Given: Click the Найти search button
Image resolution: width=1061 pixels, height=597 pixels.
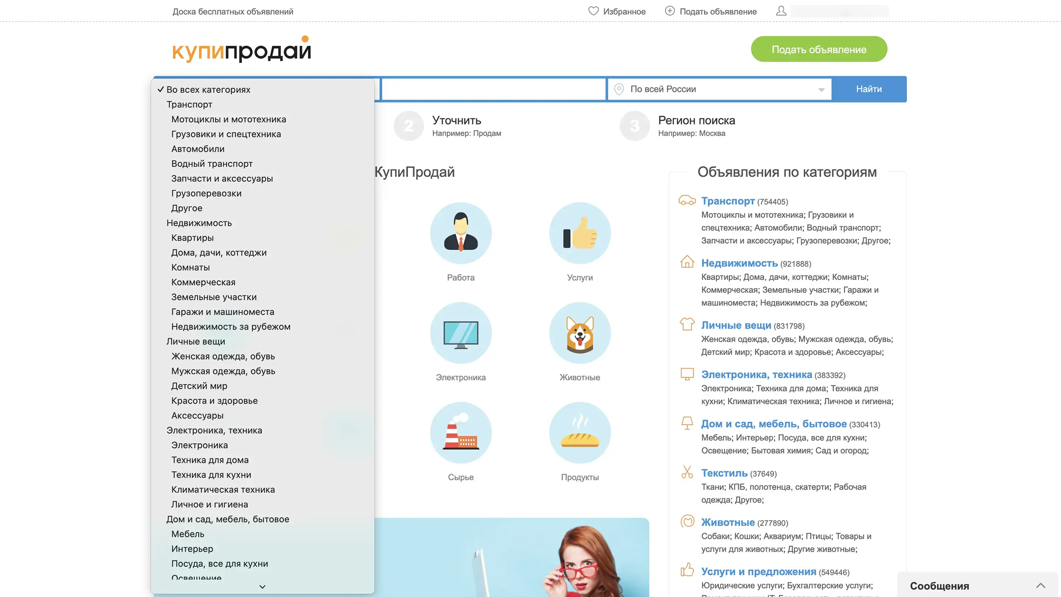Looking at the screenshot, I should click(869, 89).
